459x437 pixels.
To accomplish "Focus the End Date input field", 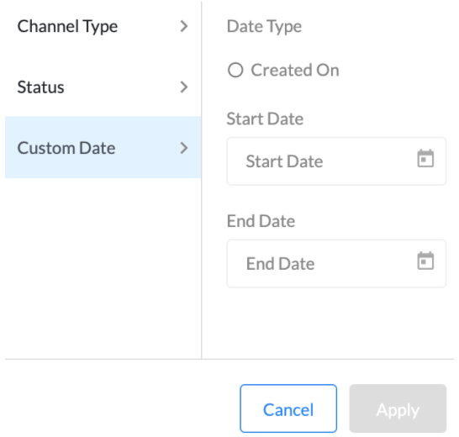I will pos(336,263).
